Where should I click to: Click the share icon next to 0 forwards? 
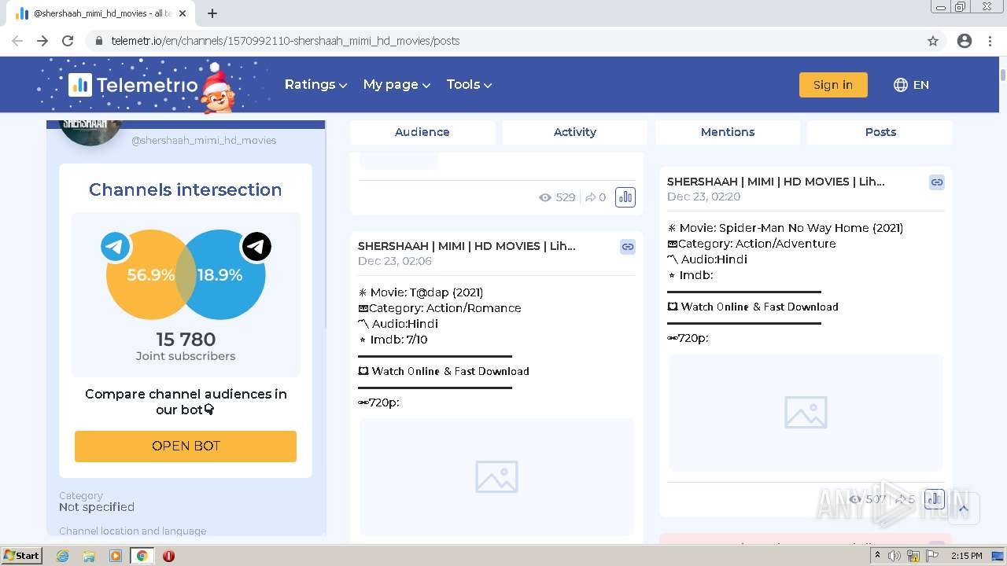point(590,197)
